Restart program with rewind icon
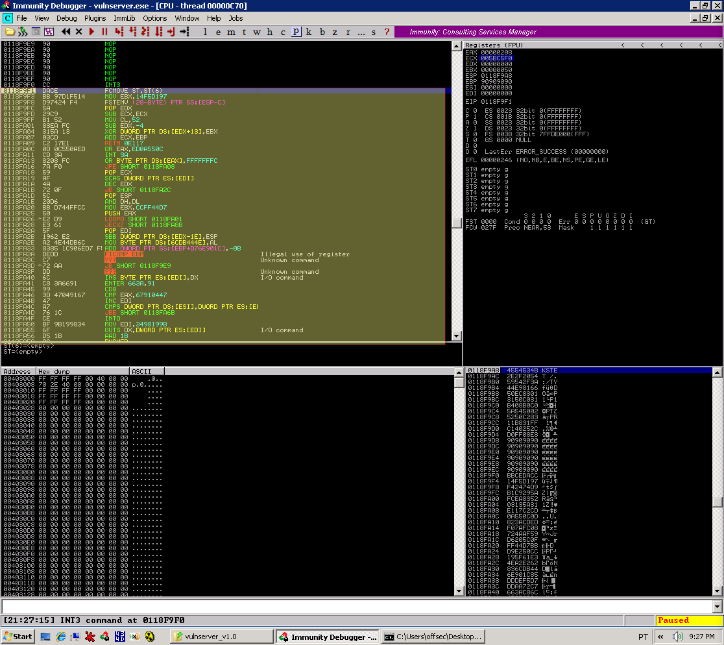The height and width of the screenshot is (645, 724). pyautogui.click(x=66, y=31)
